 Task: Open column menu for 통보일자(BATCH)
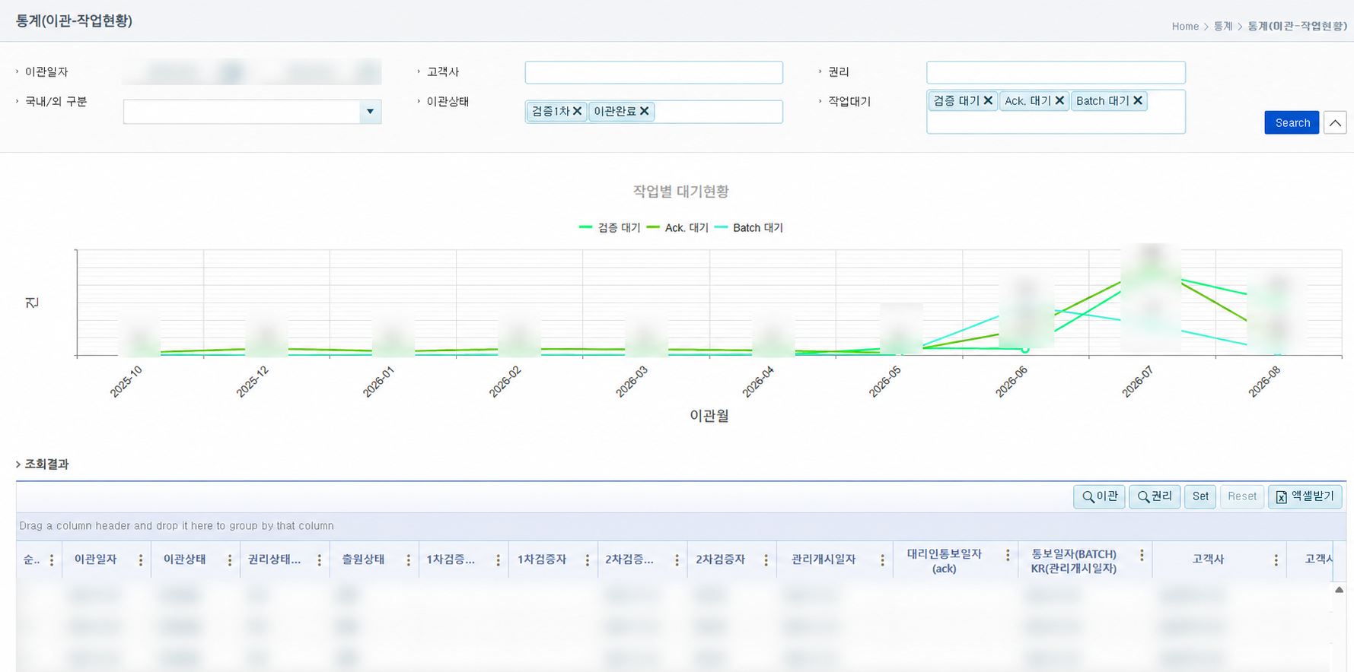tap(1142, 556)
